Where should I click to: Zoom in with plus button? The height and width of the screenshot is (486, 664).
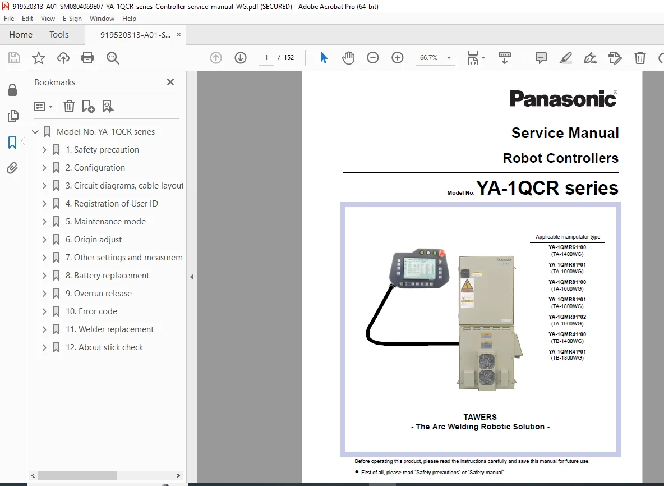[x=397, y=58]
